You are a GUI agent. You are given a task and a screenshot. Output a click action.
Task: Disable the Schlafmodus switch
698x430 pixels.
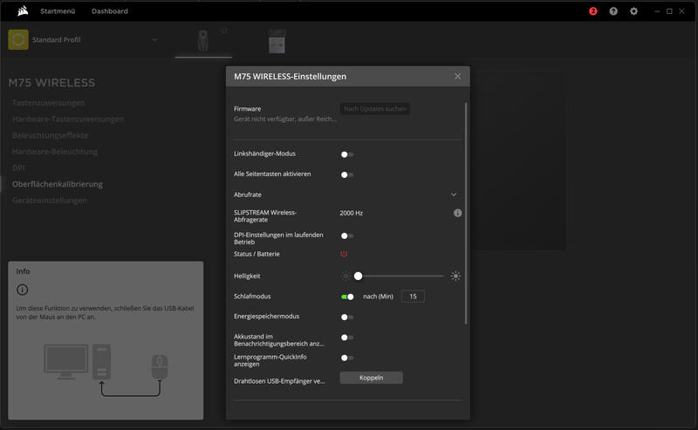[x=347, y=297]
